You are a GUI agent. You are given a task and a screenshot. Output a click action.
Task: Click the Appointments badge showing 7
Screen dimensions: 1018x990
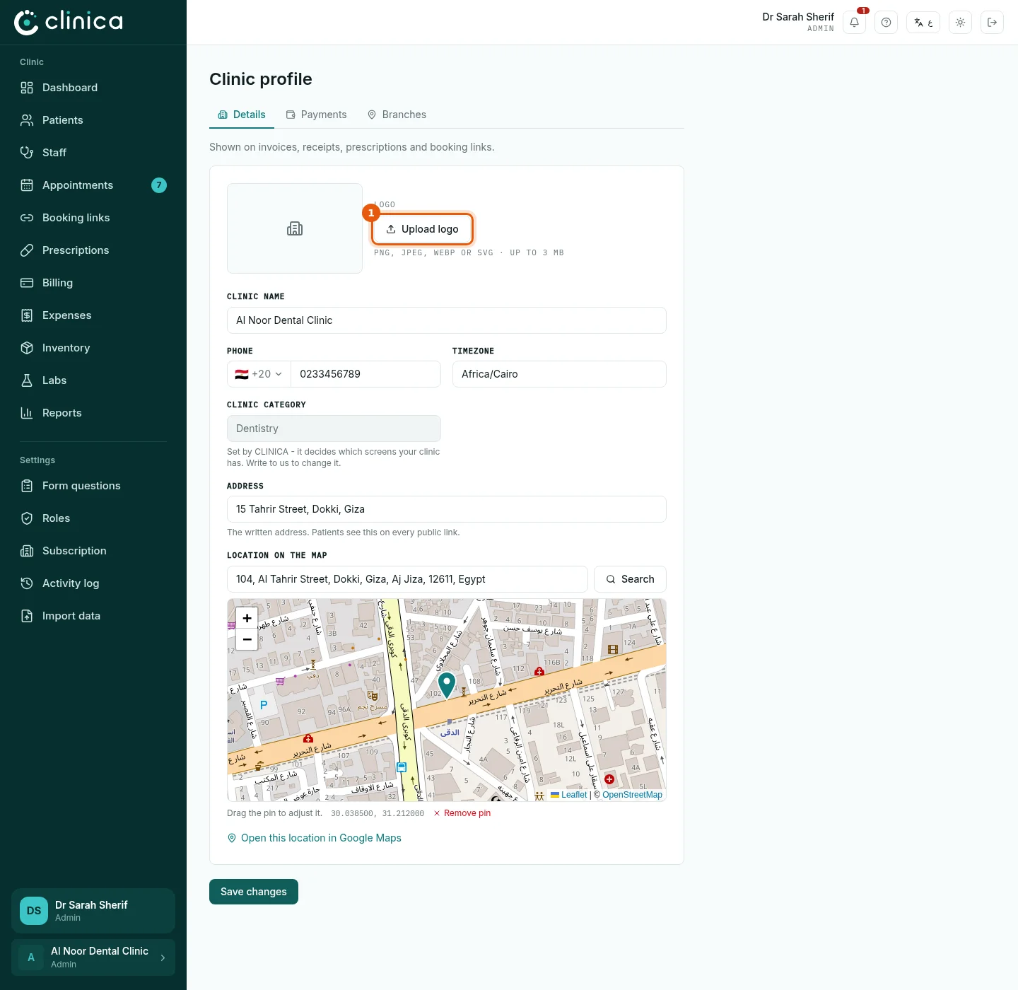point(159,185)
